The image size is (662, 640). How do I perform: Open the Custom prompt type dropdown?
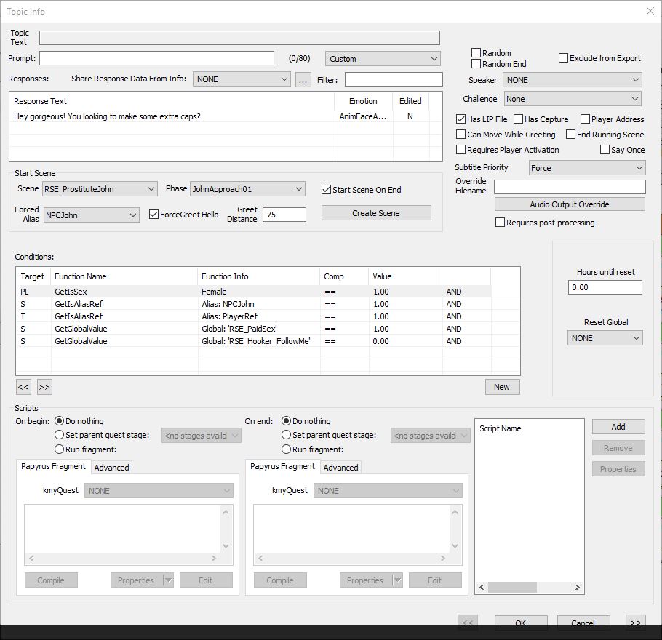383,59
